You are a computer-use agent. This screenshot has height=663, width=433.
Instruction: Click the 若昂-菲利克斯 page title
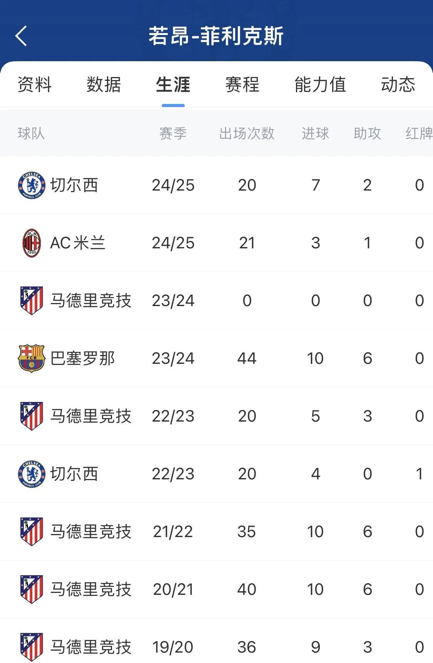[x=216, y=36]
